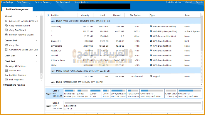Click type square icon for Logical unallocated row
Screen dimensions: 205x115
coord(151,76)
